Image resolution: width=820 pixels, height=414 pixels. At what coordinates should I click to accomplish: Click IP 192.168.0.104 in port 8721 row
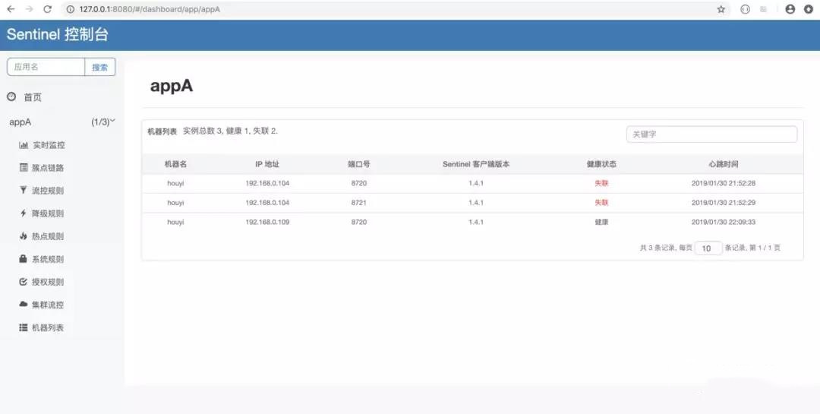[x=267, y=203]
